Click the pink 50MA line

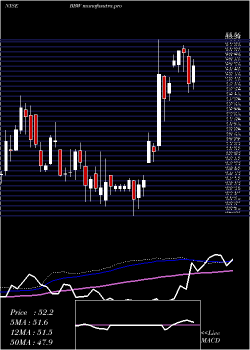[134, 281]
